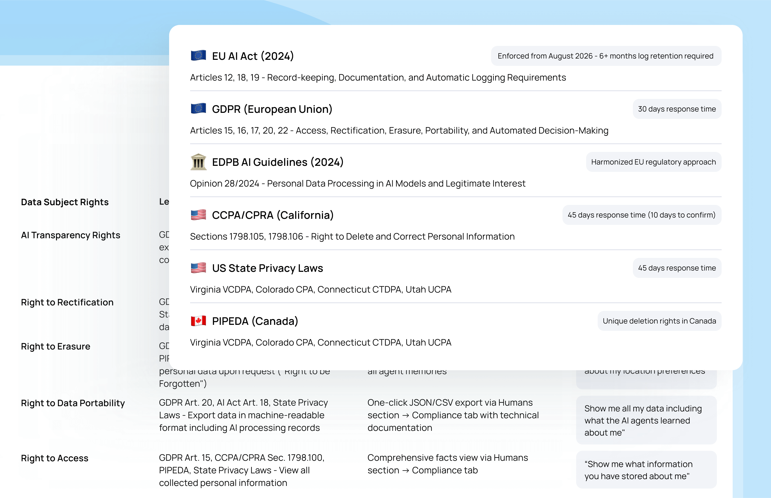Click the EU flag beside EU AI Act
The height and width of the screenshot is (498, 771).
pos(199,56)
